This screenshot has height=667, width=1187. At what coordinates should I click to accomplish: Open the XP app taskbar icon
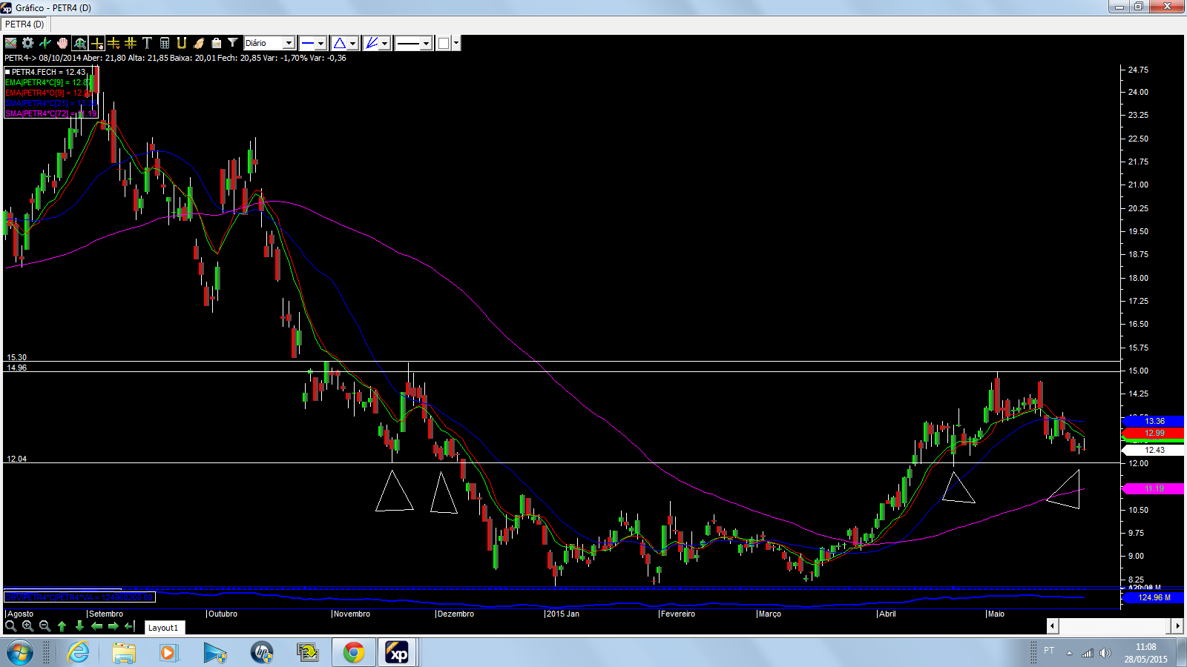coord(398,653)
